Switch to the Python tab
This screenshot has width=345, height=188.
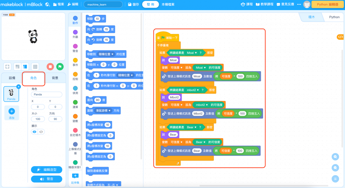(x=334, y=17)
